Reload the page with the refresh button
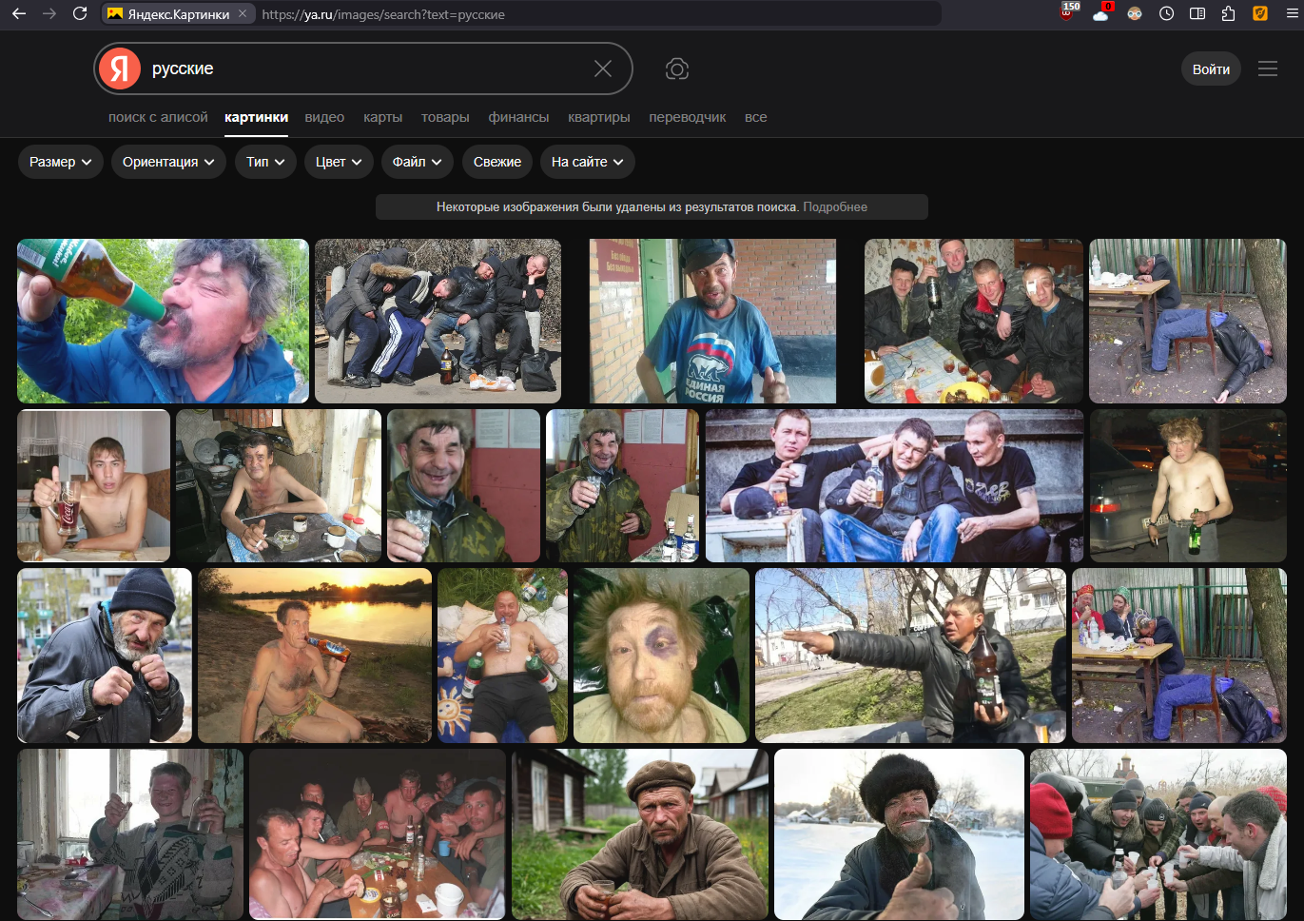The width and height of the screenshot is (1304, 921). (80, 13)
